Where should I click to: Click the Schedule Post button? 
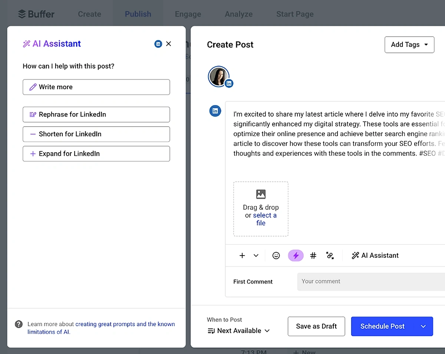pos(382,326)
